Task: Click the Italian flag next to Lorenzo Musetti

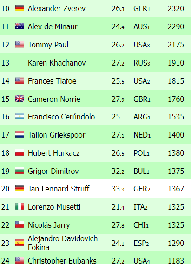Action: coord(20,206)
